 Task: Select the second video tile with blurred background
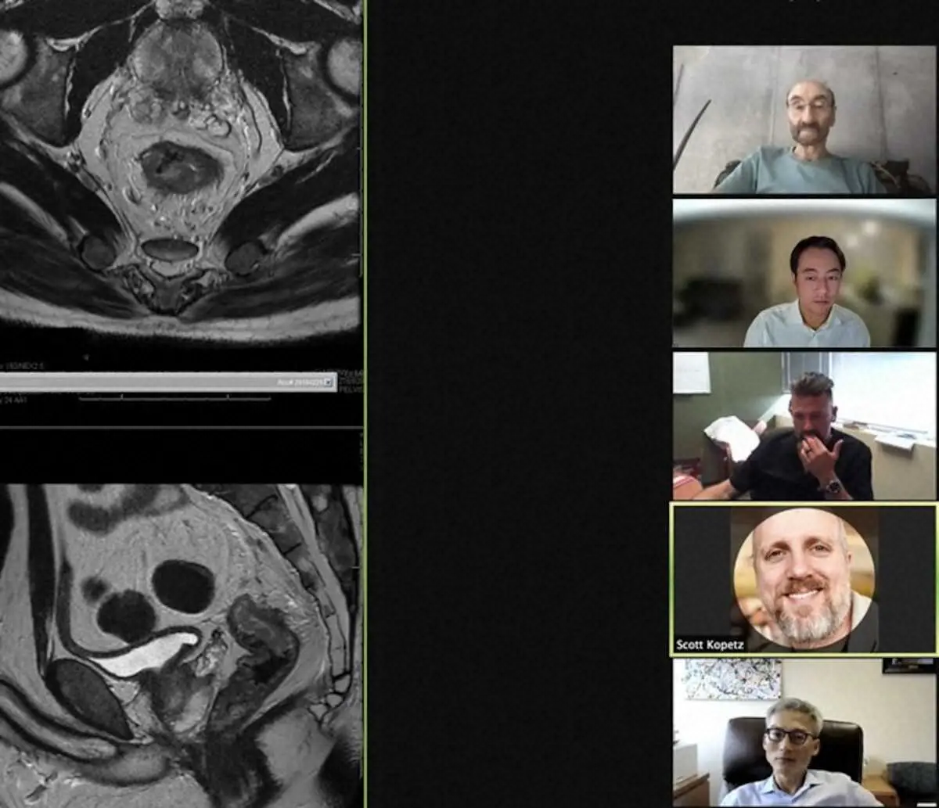804,273
